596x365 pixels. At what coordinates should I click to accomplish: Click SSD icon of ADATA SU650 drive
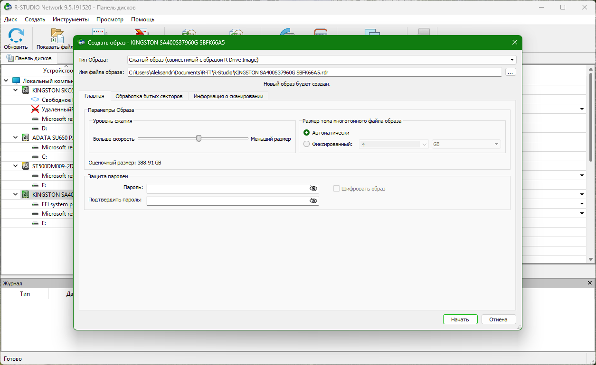(26, 138)
